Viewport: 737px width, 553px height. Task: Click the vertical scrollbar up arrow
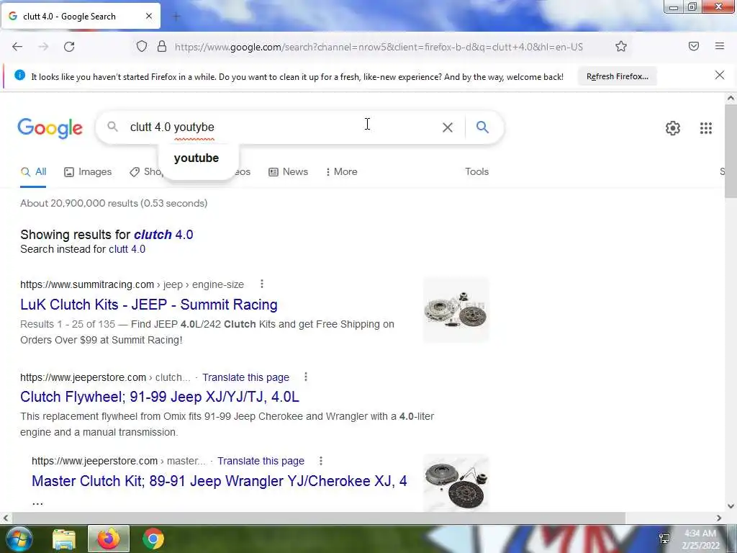point(731,98)
